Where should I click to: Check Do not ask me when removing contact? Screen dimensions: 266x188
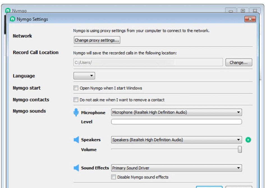pos(76,100)
